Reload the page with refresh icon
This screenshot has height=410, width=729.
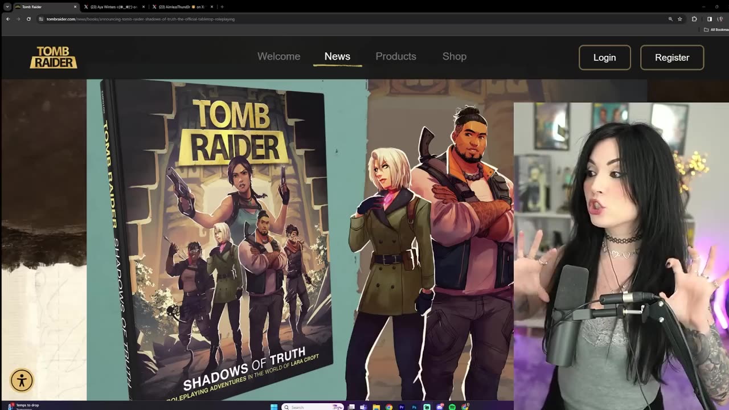pyautogui.click(x=28, y=19)
